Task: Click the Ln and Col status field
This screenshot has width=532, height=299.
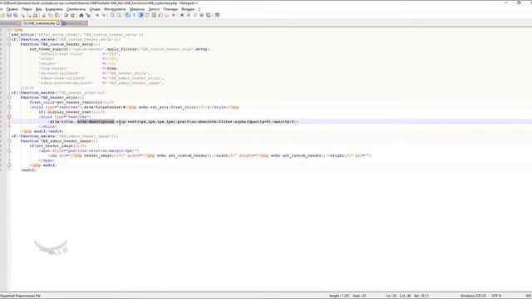Action: pos(407,296)
